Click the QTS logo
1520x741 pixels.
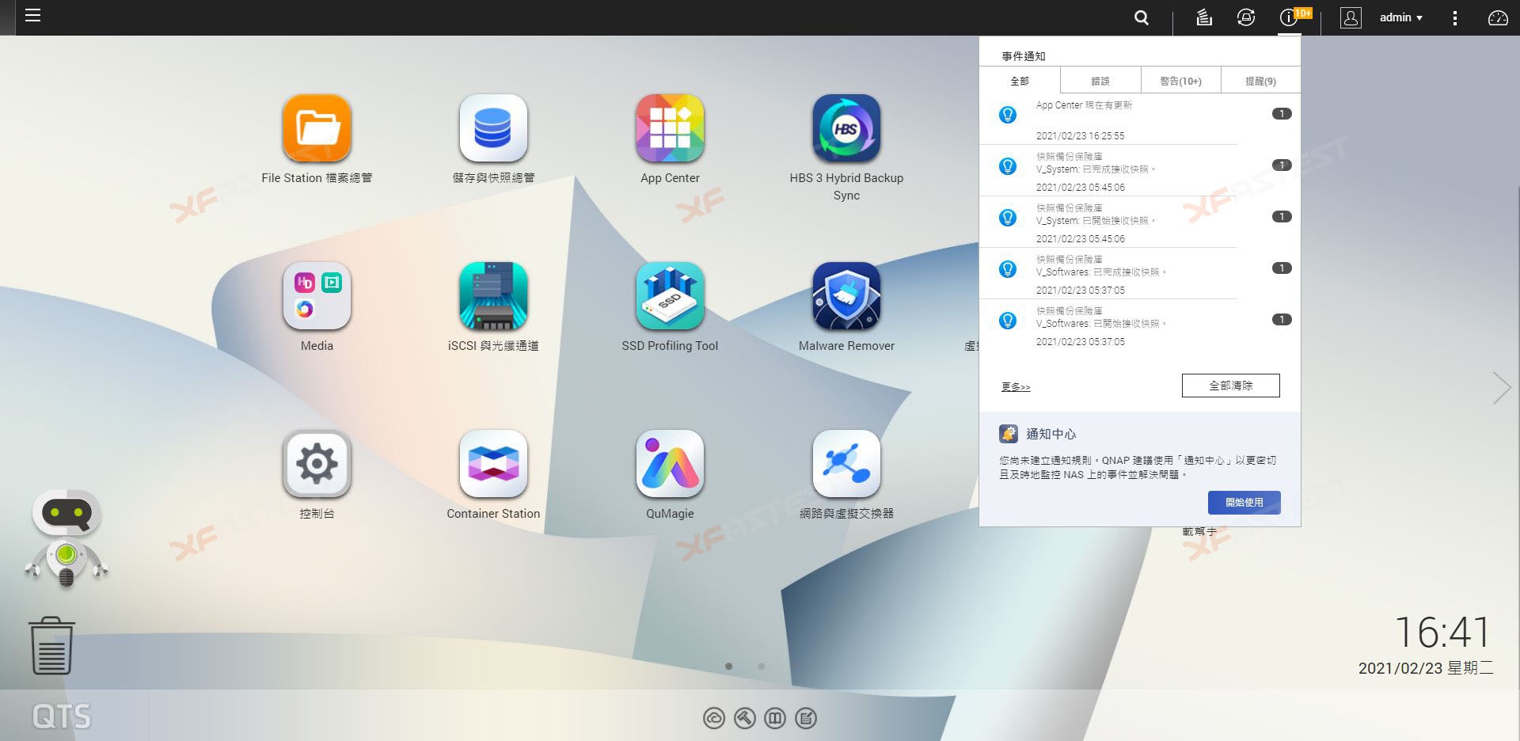click(x=62, y=717)
